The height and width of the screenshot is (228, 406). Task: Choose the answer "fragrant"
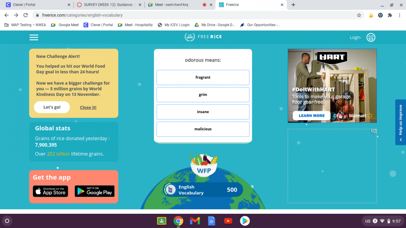(x=203, y=78)
